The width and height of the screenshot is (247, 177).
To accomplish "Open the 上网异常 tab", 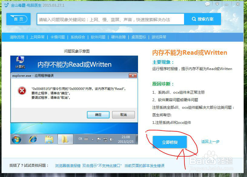I will pyautogui.click(x=37, y=37).
